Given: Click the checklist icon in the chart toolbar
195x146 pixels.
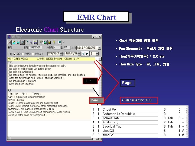Looking at the screenshot, I should click(9, 42).
